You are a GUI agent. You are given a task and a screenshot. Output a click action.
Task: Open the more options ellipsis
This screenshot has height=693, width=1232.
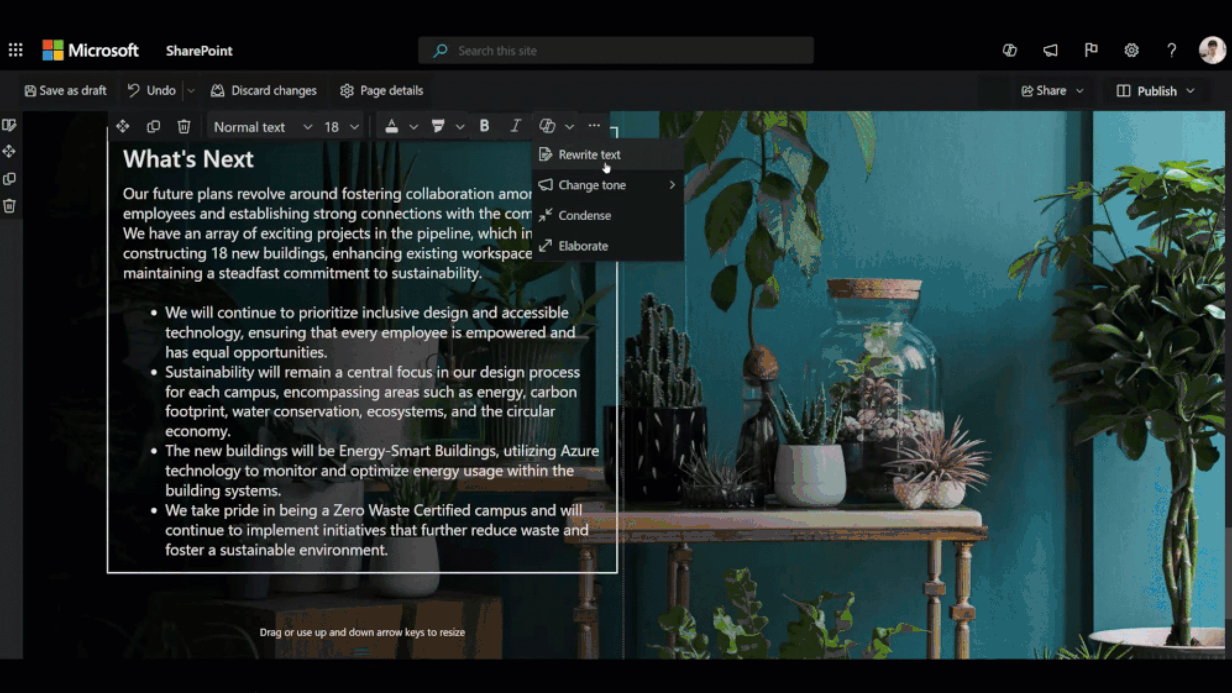[594, 126]
